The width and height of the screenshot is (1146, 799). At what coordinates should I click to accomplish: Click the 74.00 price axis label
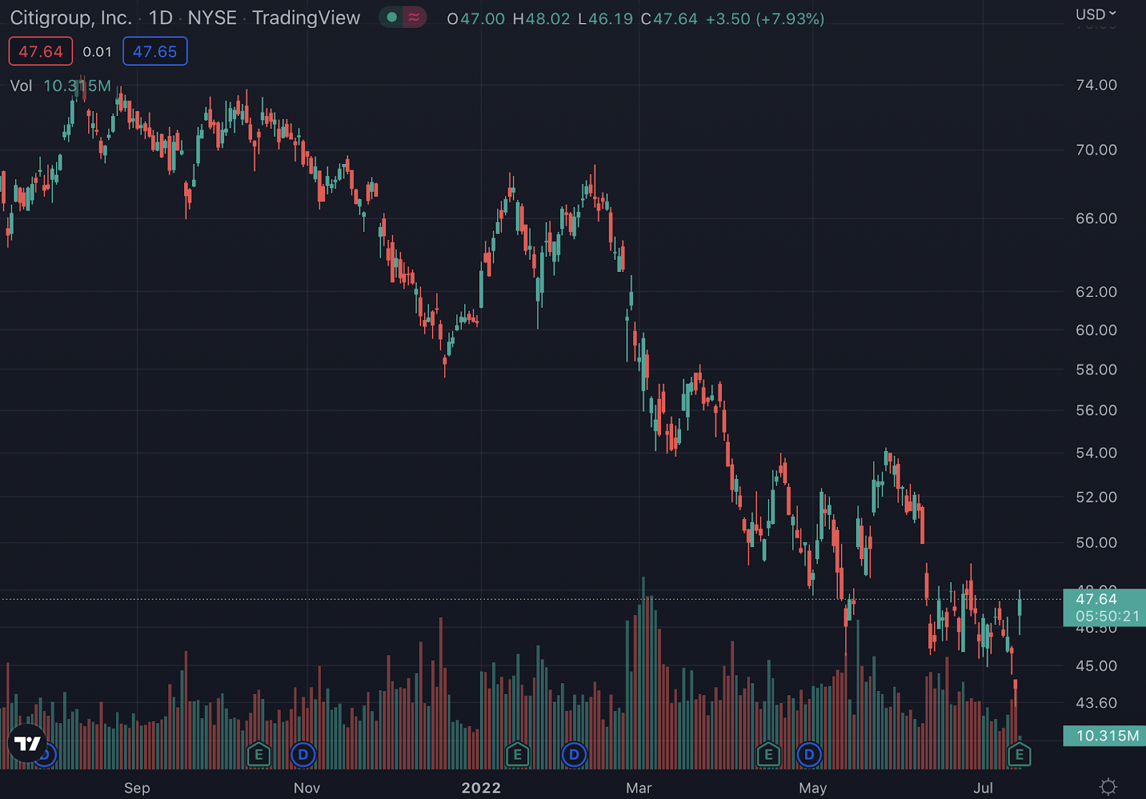(x=1096, y=85)
